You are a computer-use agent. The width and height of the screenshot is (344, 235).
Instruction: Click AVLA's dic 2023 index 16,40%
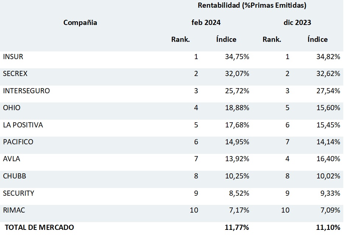[328, 159]
